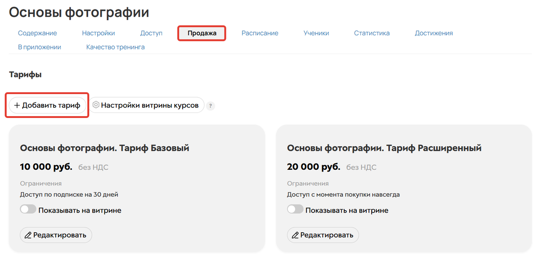Image resolution: width=540 pixels, height=276 pixels.
Task: Select the Продажа tab
Action: [202, 33]
